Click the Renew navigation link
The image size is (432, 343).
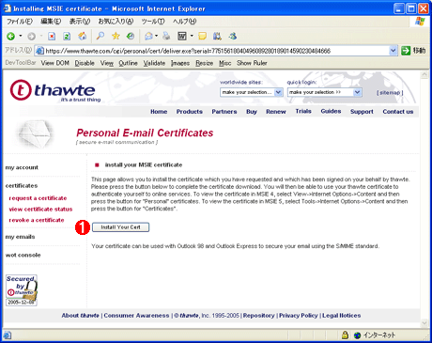coord(276,112)
